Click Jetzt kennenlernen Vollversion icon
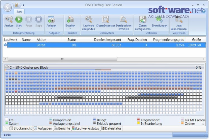This screenshot has width=209, height=139. 179,19
